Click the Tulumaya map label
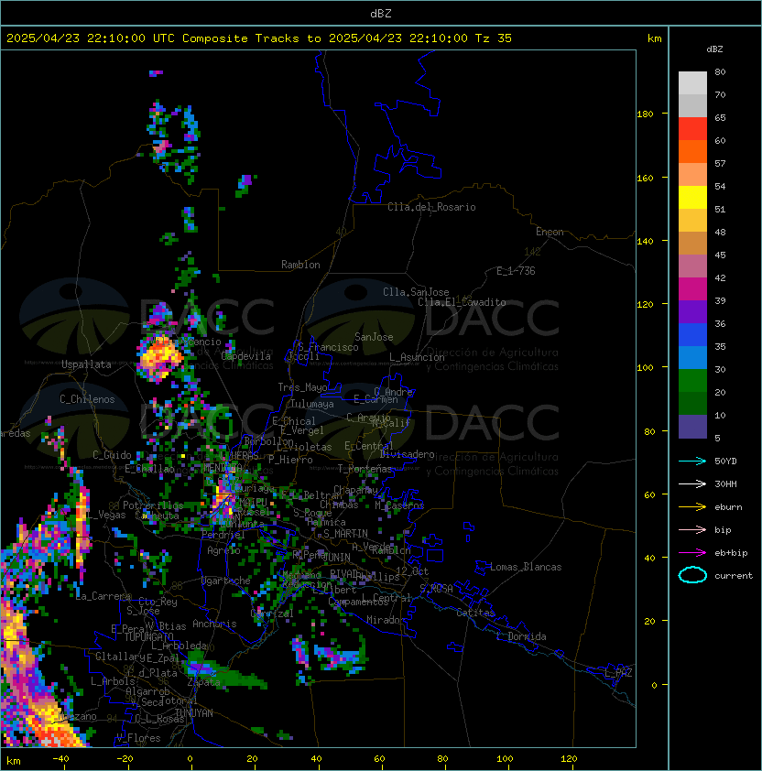The width and height of the screenshot is (762, 771). 312,404
